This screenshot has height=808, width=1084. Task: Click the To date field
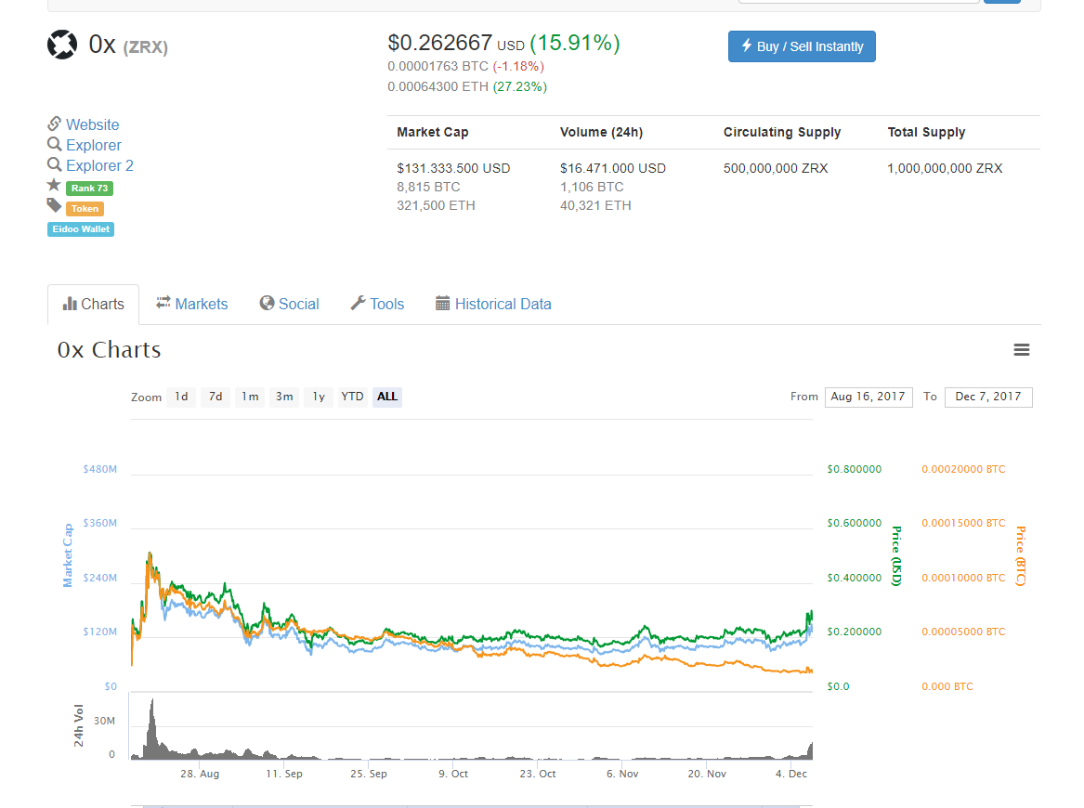[987, 397]
